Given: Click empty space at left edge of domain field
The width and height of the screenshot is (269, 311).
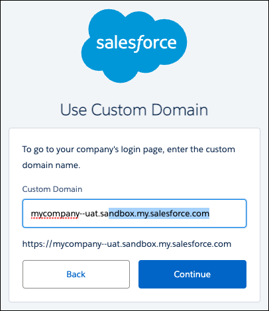Looking at the screenshot, I should pos(27,213).
